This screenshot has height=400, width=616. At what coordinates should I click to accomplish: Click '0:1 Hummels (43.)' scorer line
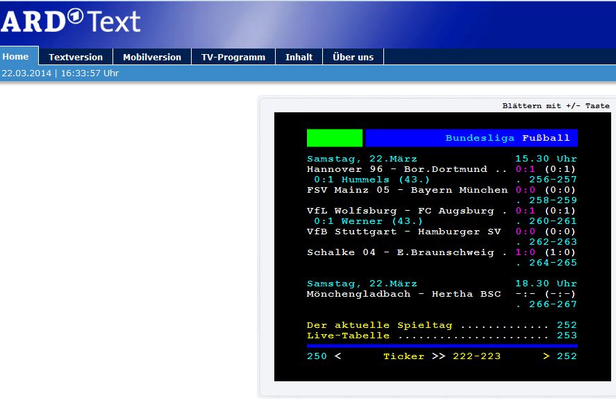click(x=372, y=180)
